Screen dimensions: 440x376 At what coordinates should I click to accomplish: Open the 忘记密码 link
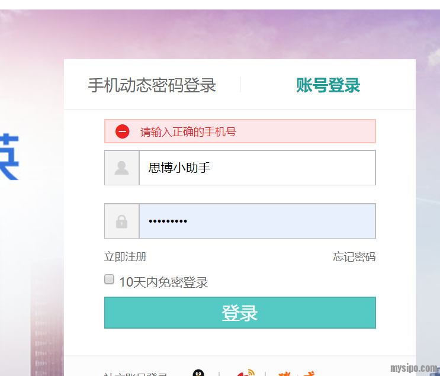click(x=354, y=257)
